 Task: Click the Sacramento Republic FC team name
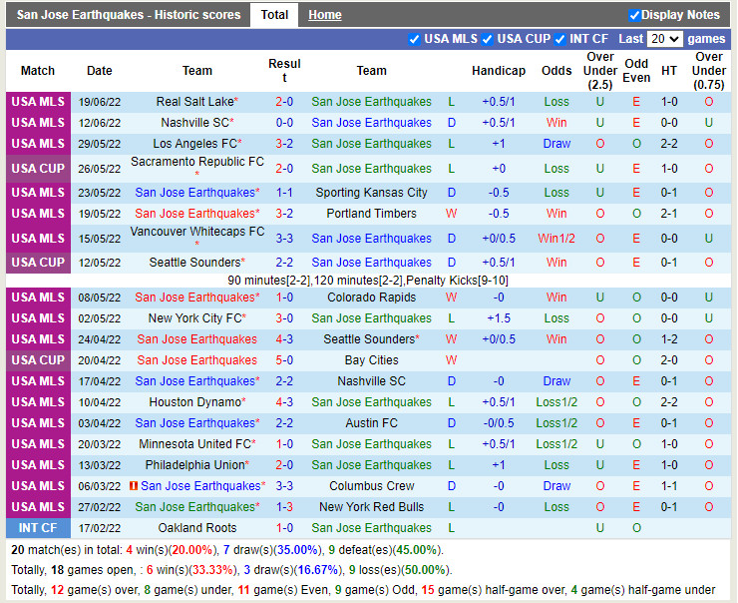click(197, 162)
